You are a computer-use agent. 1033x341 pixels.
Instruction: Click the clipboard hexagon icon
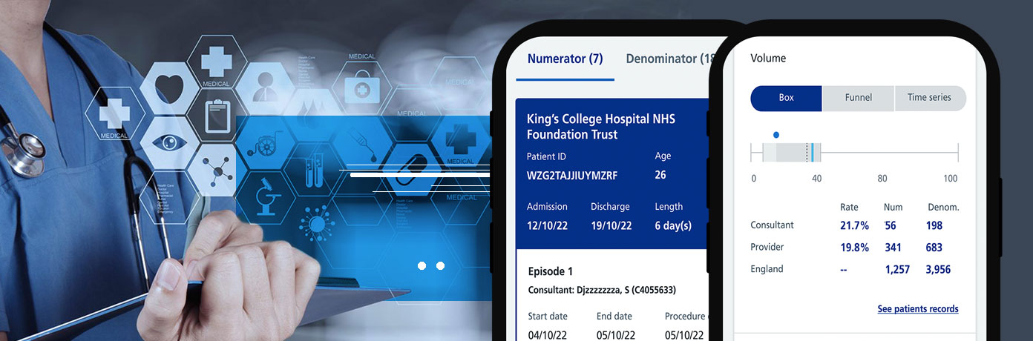click(x=216, y=115)
